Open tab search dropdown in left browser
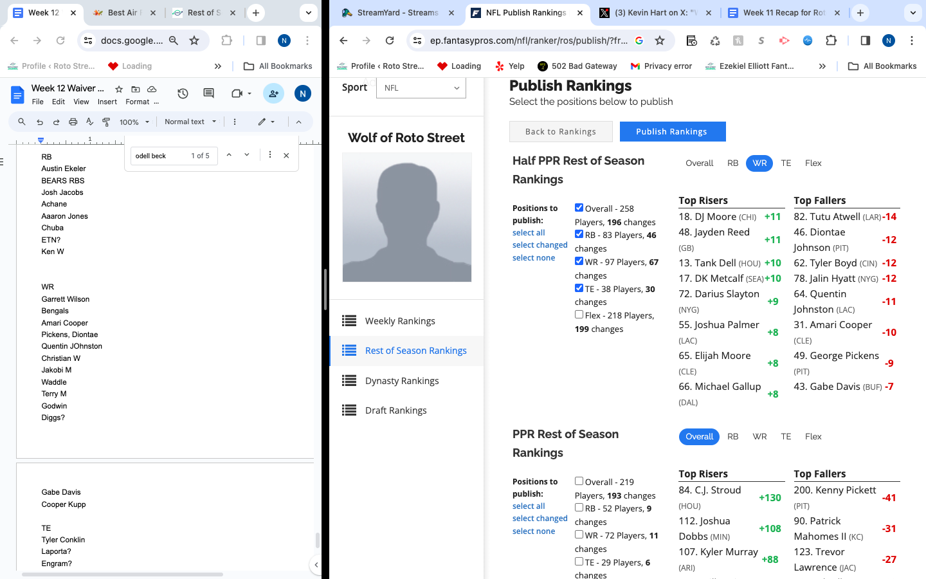 click(x=309, y=13)
